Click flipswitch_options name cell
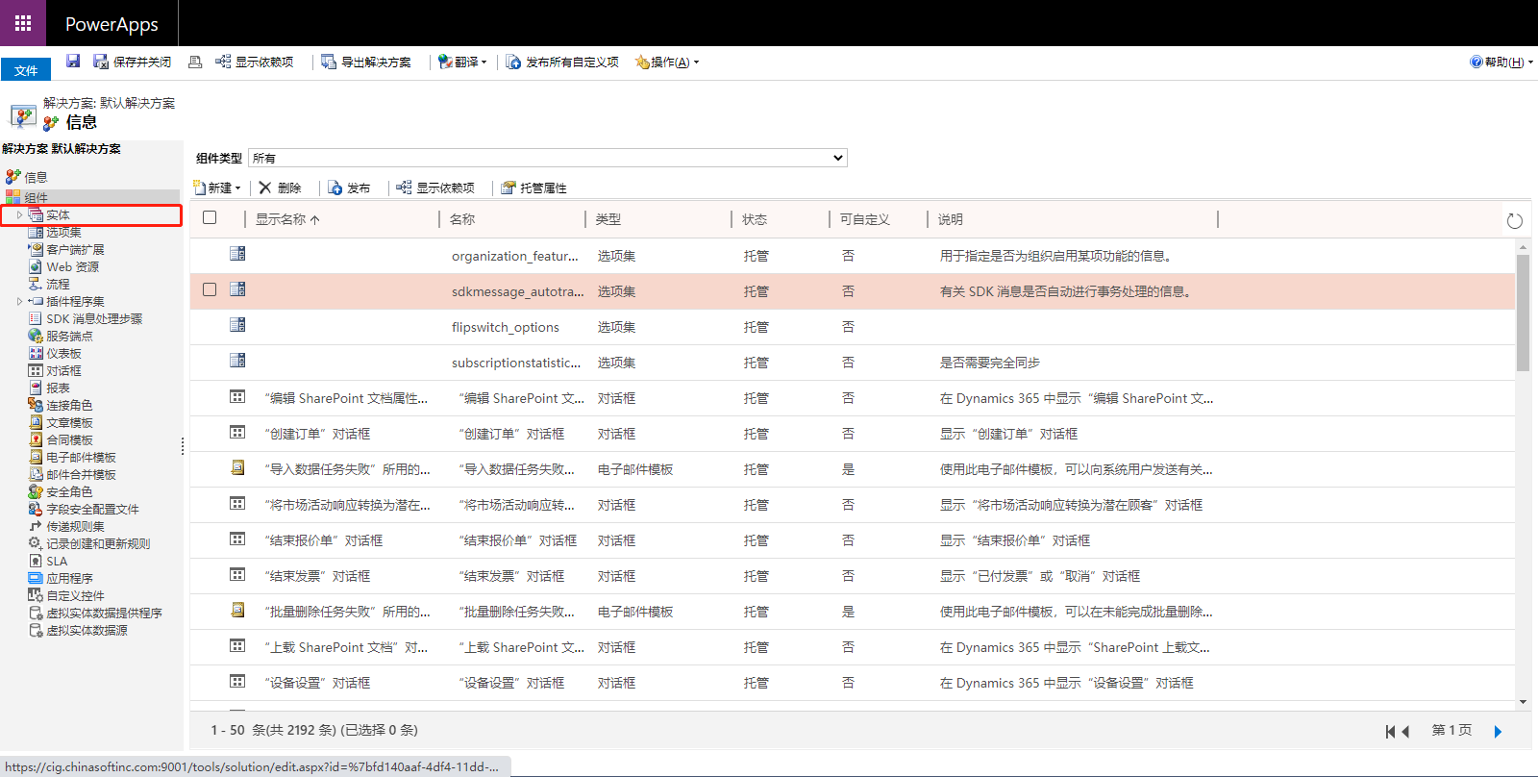This screenshot has height=777, width=1538. click(x=506, y=327)
